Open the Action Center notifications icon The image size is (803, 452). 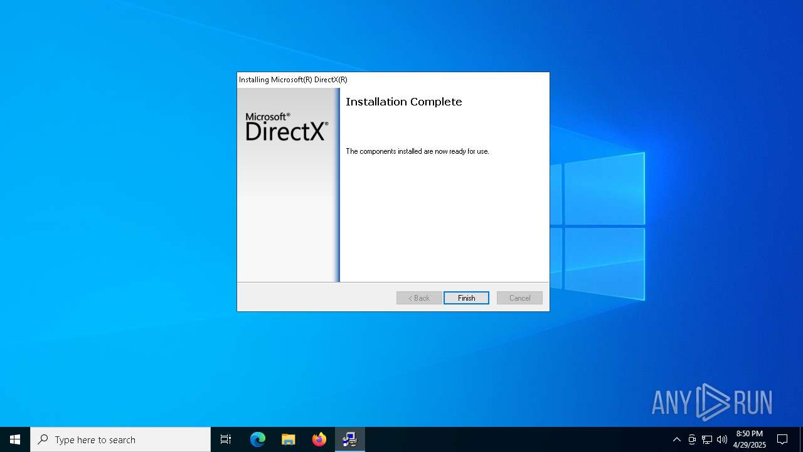pyautogui.click(x=782, y=439)
